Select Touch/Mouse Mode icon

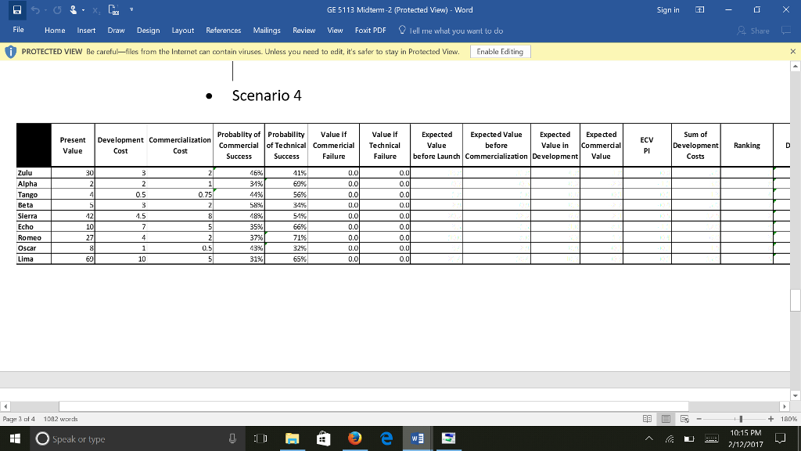(x=73, y=10)
